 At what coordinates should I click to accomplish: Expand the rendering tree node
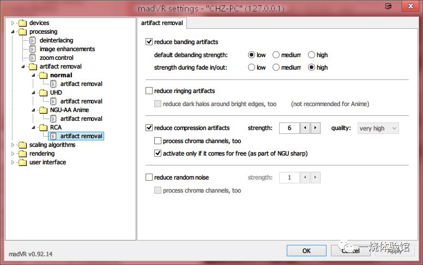click(13, 154)
